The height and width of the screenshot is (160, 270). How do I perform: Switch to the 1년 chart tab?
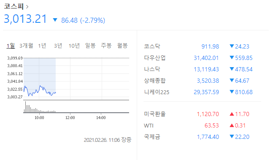coord(42,46)
